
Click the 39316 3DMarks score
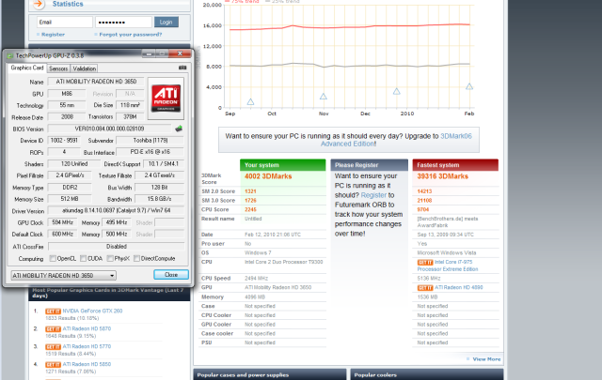pyautogui.click(x=443, y=176)
